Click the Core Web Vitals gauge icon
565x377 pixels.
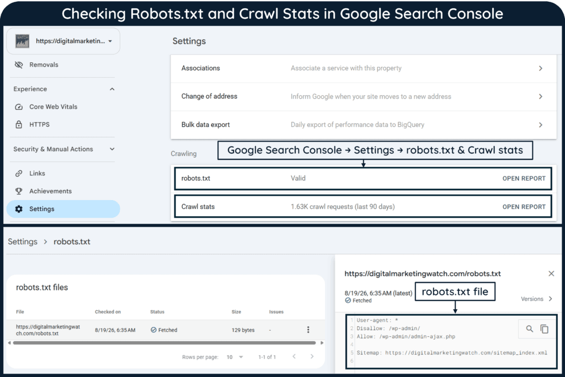[x=19, y=107]
